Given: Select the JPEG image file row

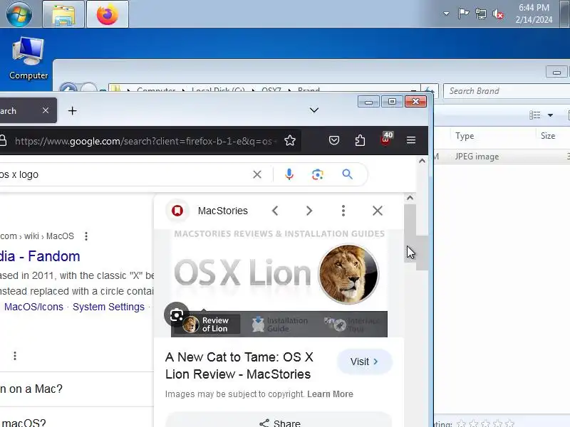Looking at the screenshot, I should 502,157.
